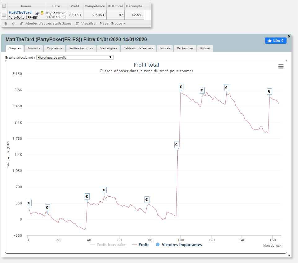This screenshot has width=298, height=263.
Task: Click the euro win marker near game 130
Action: tap(226, 88)
